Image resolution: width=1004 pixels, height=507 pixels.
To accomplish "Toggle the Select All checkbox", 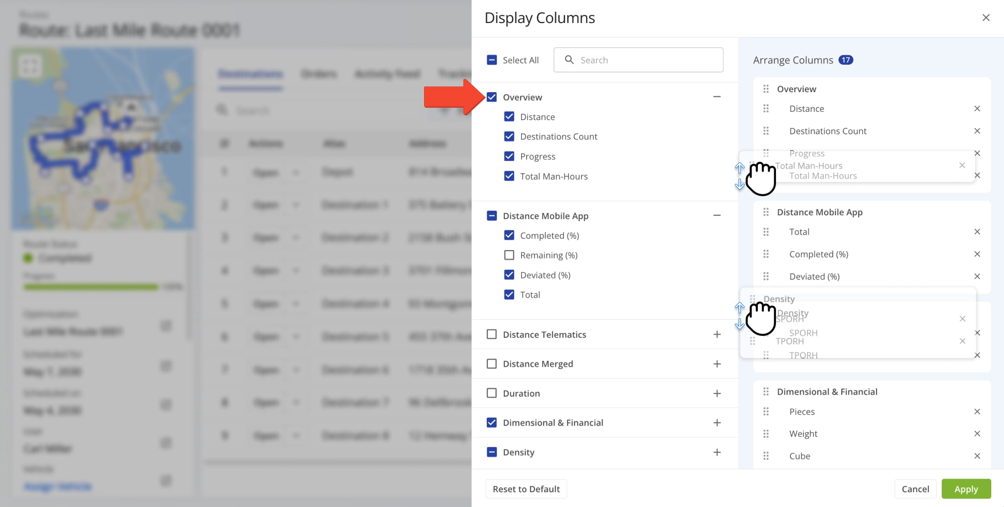I will point(492,60).
